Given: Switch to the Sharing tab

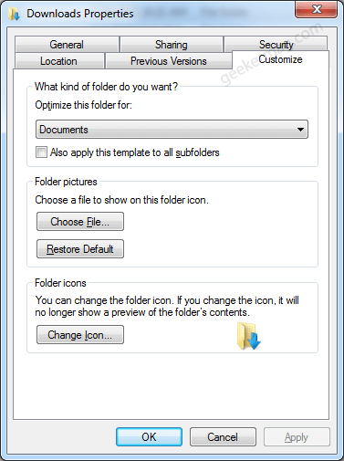Looking at the screenshot, I should click(x=172, y=45).
